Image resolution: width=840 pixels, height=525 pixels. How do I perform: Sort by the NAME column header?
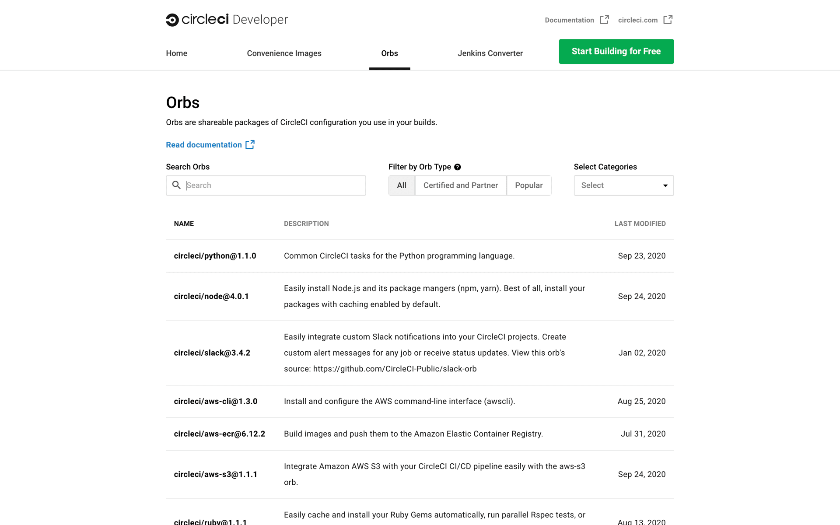184,224
